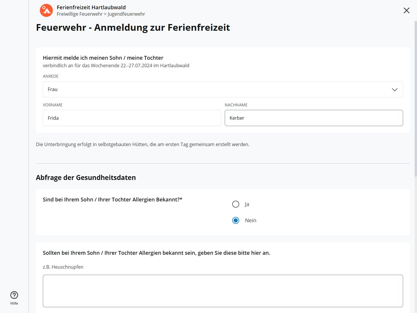Click the Ferienfreizeit Hartlaubwald title
The width and height of the screenshot is (417, 313).
tap(91, 7)
